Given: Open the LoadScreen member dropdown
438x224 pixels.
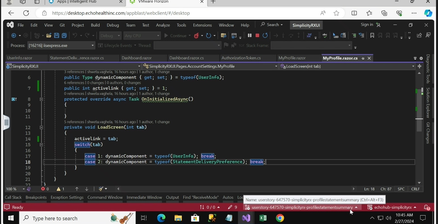Looking at the screenshot, I should (347, 66).
